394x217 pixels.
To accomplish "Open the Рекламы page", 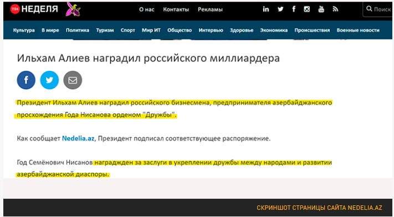I will click(x=210, y=9).
